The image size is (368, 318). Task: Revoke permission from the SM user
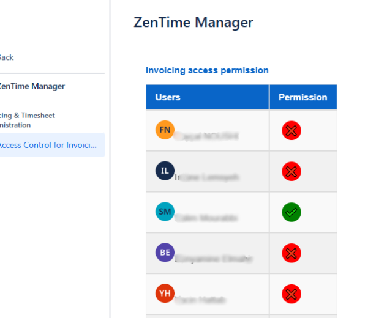[x=291, y=212]
